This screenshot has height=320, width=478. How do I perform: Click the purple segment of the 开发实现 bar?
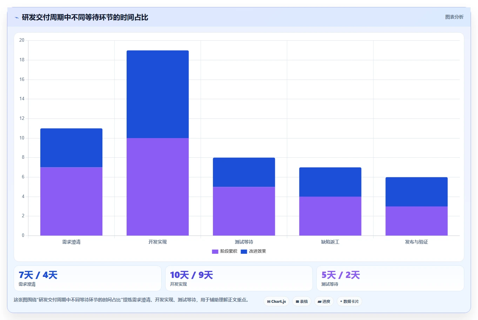(x=157, y=187)
